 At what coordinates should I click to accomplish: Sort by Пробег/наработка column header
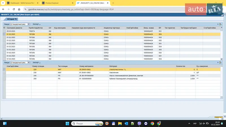coord(36,28)
